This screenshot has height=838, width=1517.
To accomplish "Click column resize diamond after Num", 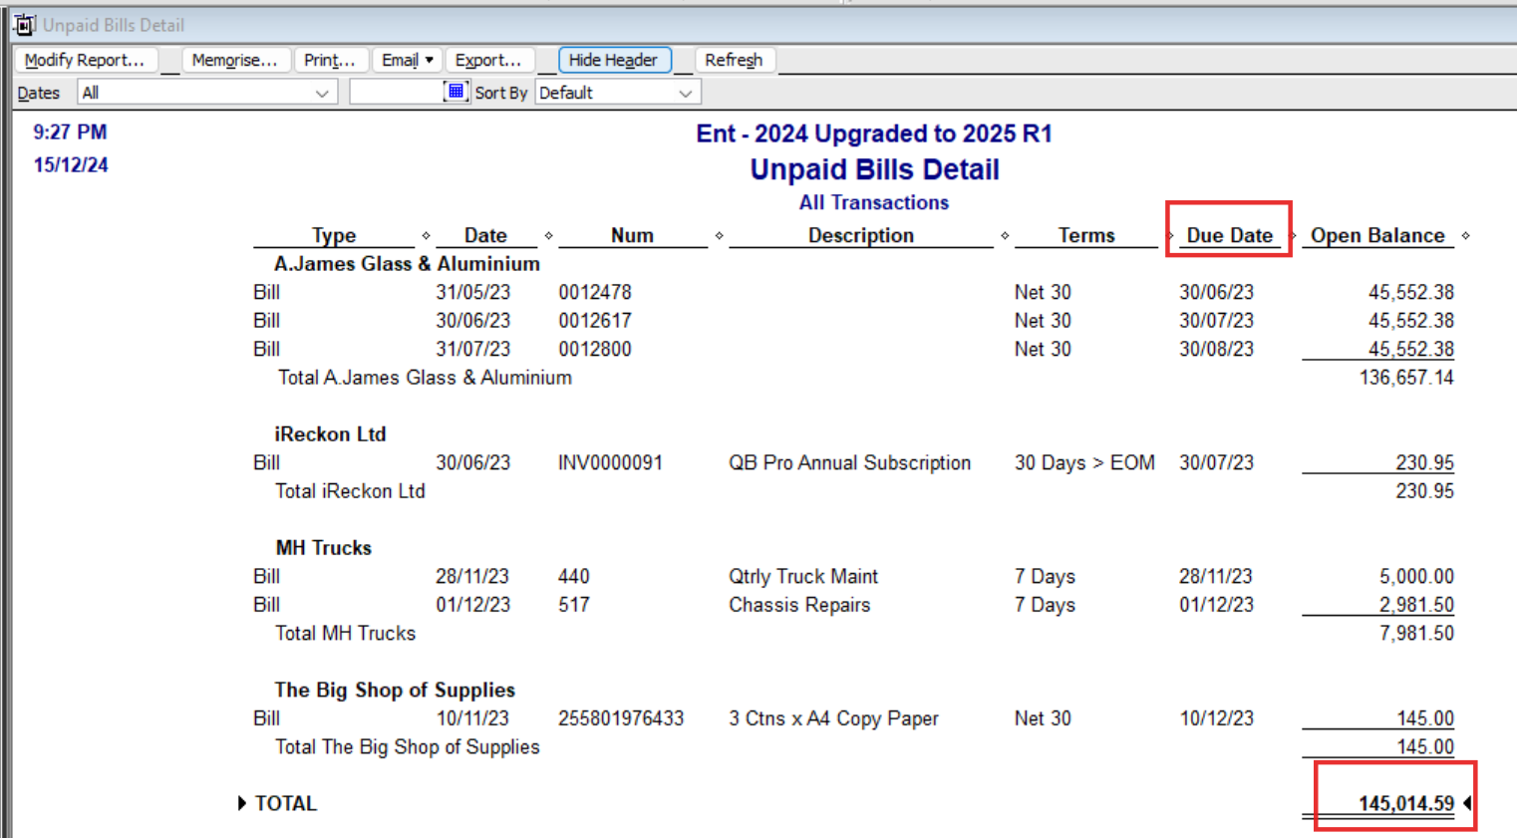I will (x=719, y=236).
